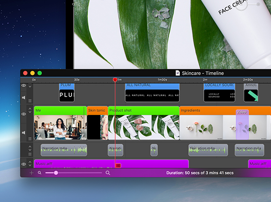Viewport: 271px width, 202px height.
Task: Click the reorder arrows on the Narration track
Action: (x=30, y=148)
